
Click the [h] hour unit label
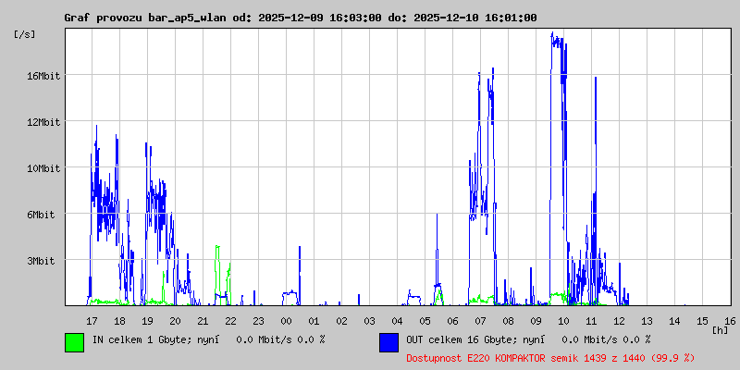click(x=720, y=330)
